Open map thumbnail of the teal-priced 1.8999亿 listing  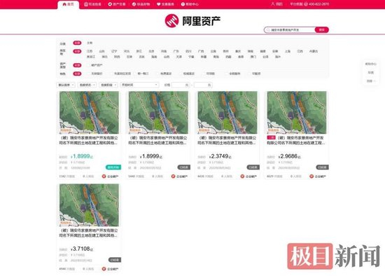click(x=89, y=113)
